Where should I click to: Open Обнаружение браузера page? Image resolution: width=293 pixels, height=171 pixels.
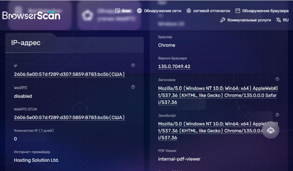pyautogui.click(x=265, y=11)
